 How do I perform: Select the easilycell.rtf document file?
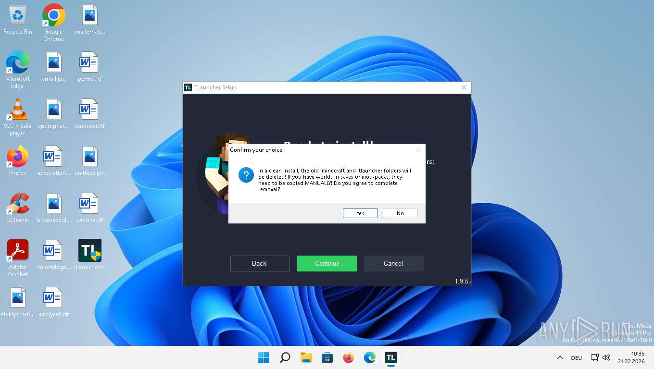tap(54, 302)
